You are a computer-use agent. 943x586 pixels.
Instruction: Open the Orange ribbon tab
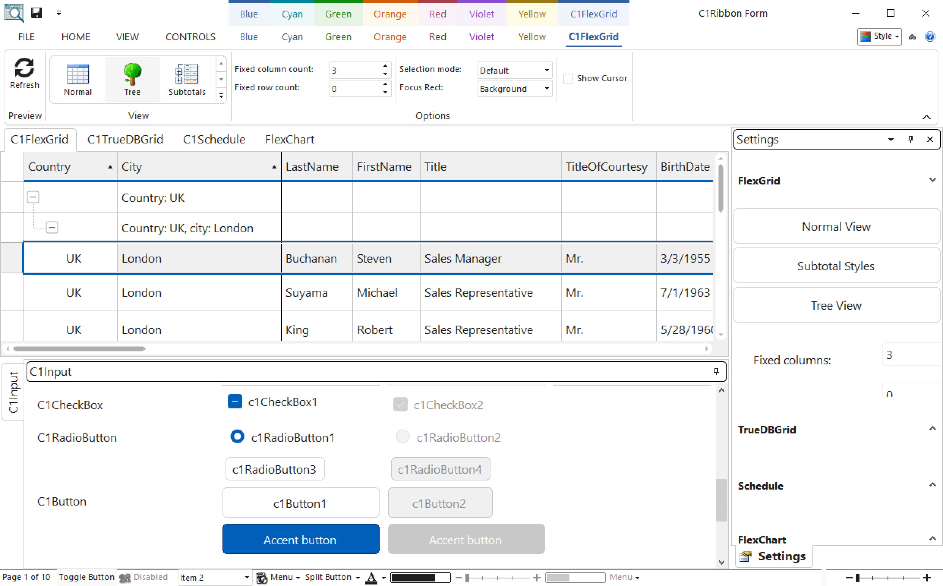390,37
